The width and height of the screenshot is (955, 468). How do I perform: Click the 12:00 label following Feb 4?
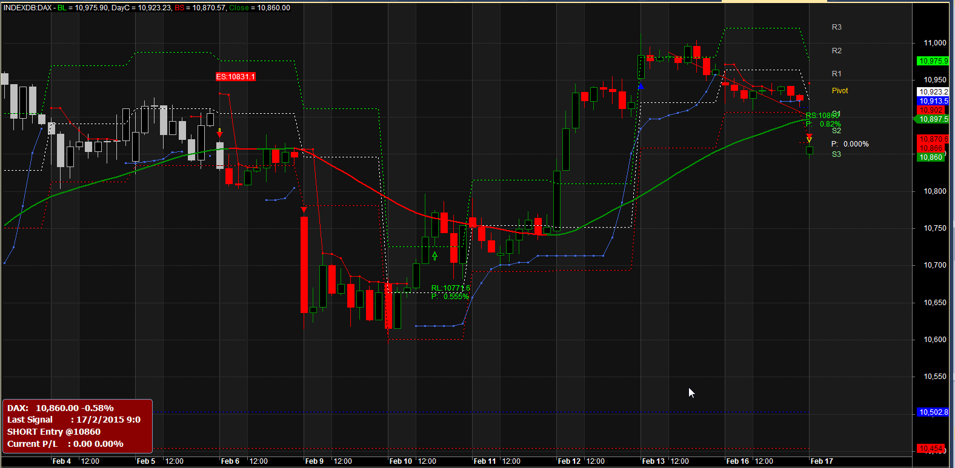90,461
